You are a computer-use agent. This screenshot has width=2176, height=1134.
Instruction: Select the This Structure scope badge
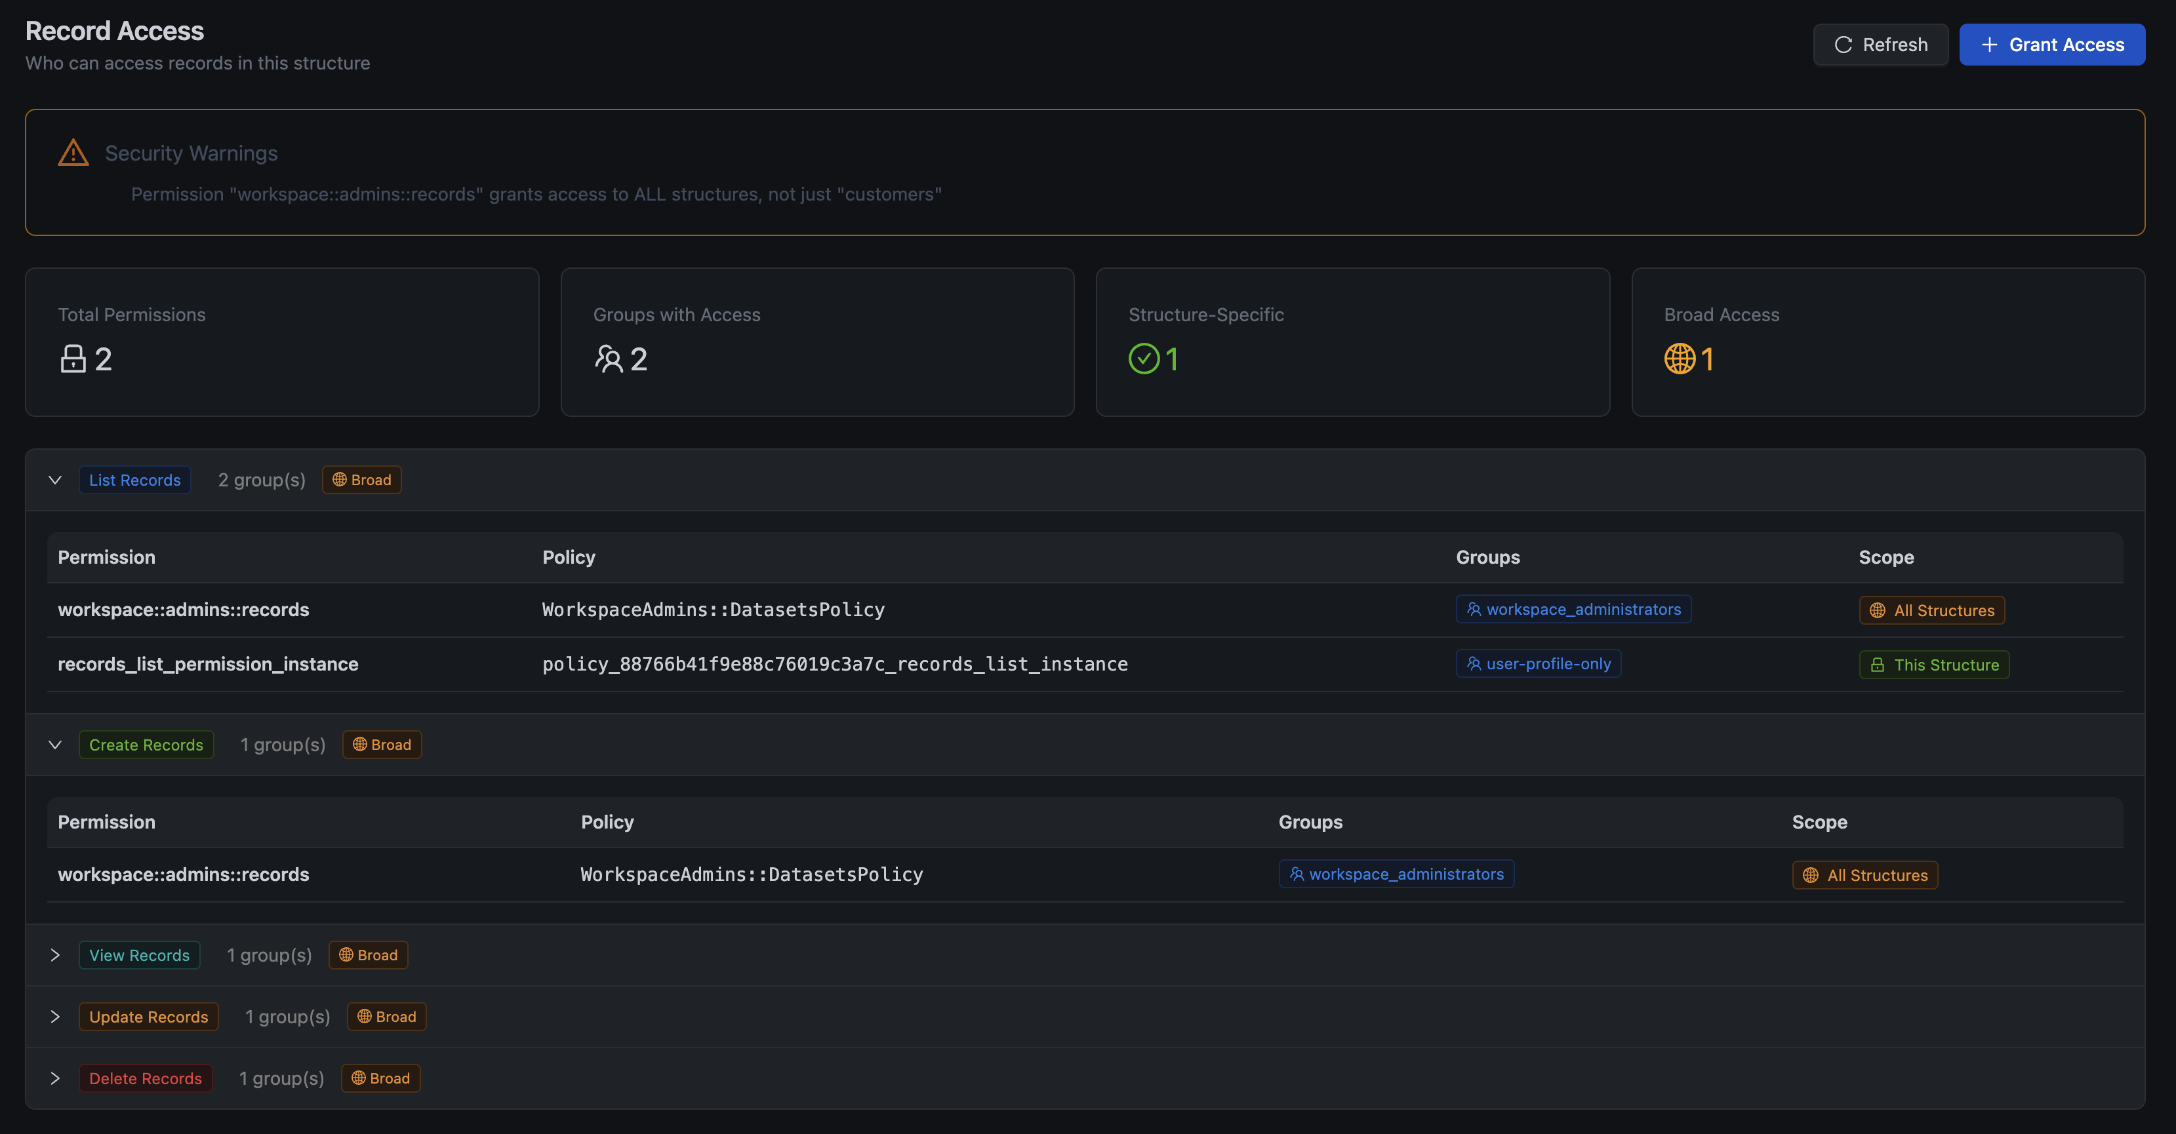click(1933, 665)
